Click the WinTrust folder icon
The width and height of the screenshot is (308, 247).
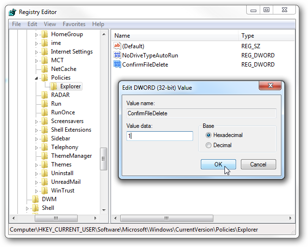pos(45,191)
